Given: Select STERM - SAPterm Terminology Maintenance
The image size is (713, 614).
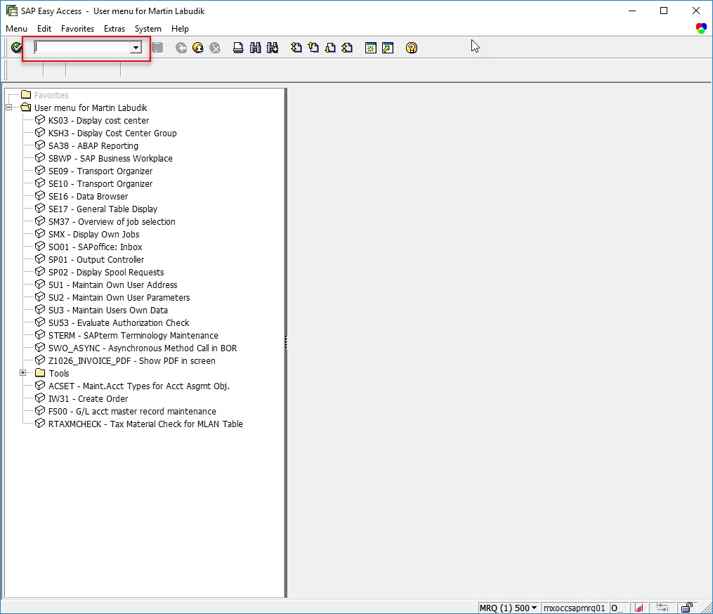Looking at the screenshot, I should point(133,336).
